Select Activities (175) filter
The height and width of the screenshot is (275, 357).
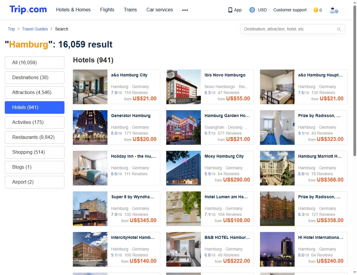[x=35, y=122]
